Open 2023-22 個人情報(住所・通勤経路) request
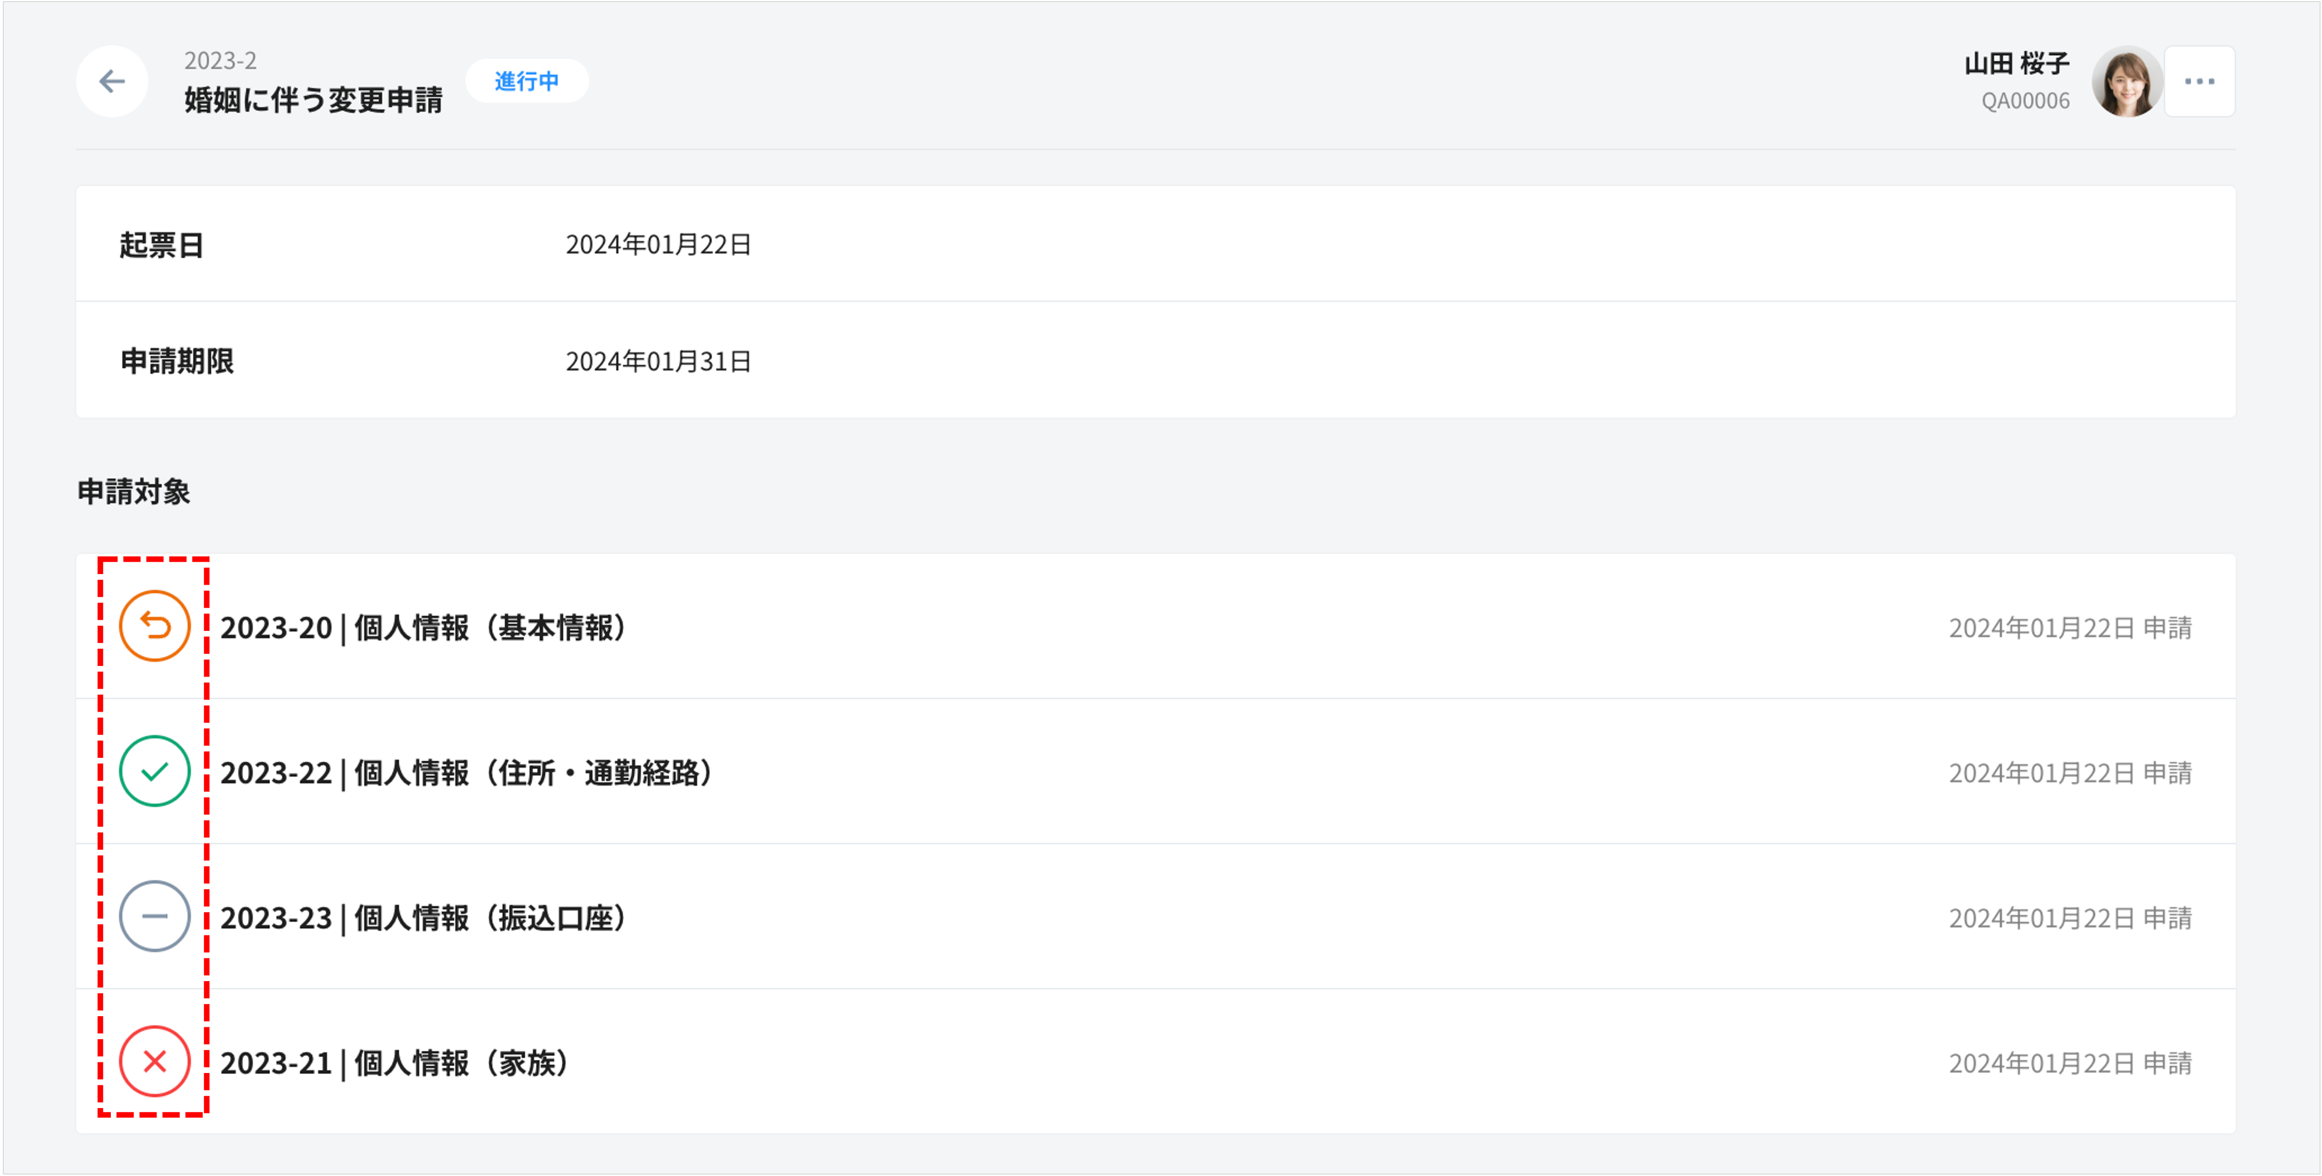The image size is (2322, 1176). pyautogui.click(x=467, y=773)
